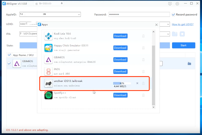Viewport: 202px width, 135px height.
Task: Click the unc0ver download progress bar
Action: tap(122, 83)
